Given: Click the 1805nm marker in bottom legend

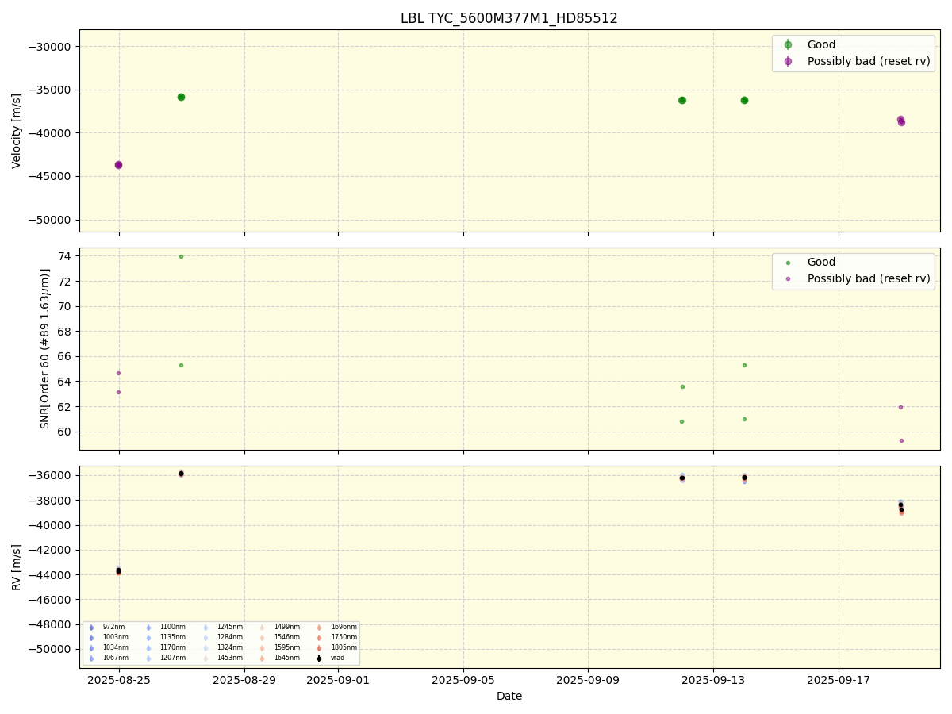Looking at the screenshot, I should 320,647.
